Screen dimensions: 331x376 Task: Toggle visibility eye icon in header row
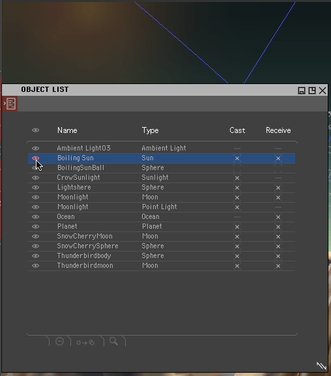35,130
